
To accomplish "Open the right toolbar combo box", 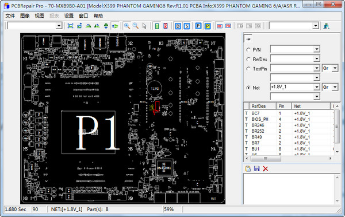I will click(x=316, y=26).
